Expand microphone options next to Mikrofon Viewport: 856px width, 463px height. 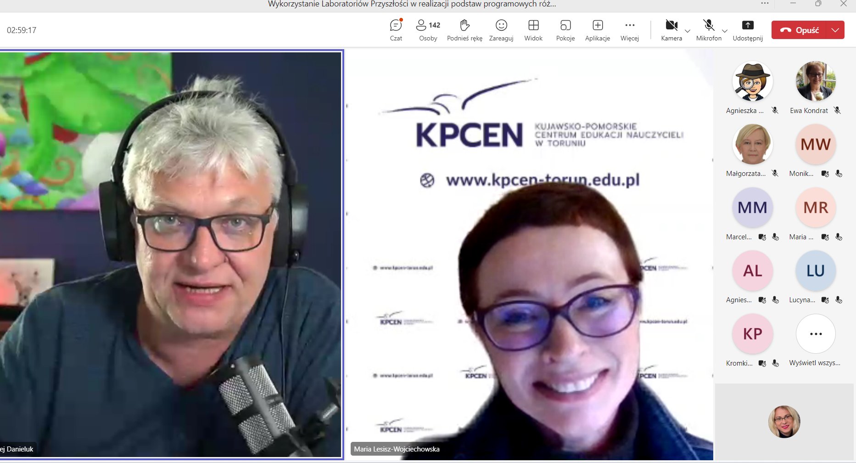[x=725, y=31]
